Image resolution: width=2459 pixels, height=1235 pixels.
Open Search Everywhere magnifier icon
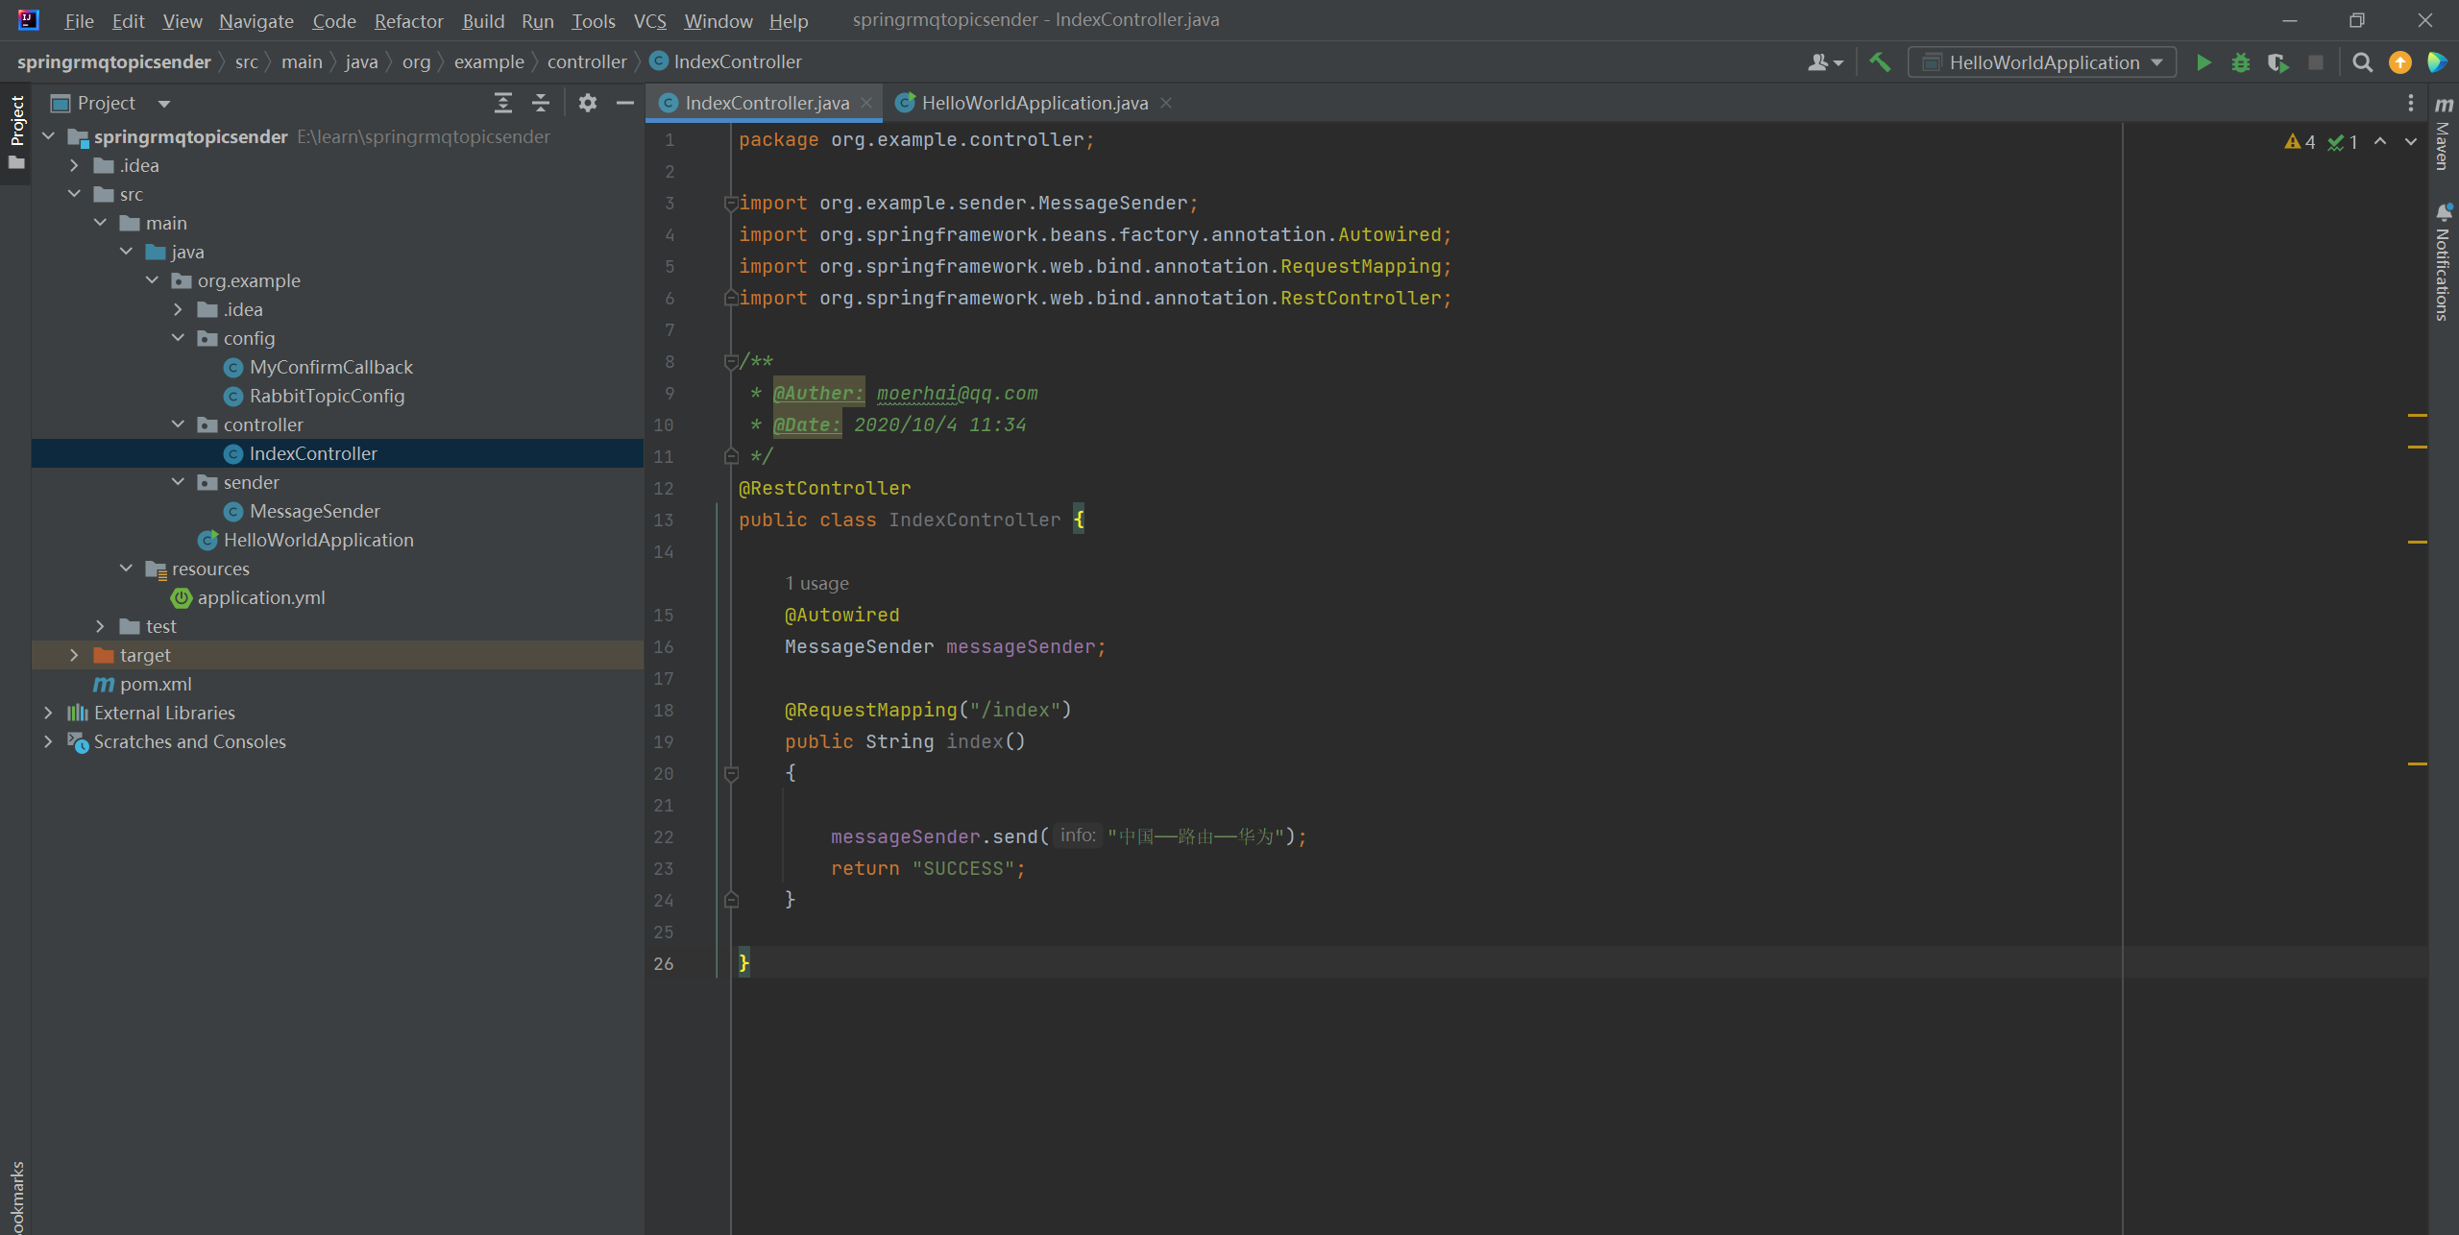coord(2362,62)
